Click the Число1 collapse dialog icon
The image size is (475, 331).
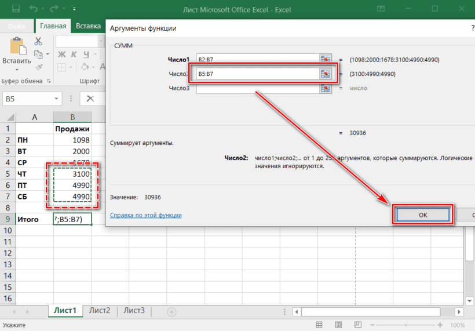pos(326,59)
